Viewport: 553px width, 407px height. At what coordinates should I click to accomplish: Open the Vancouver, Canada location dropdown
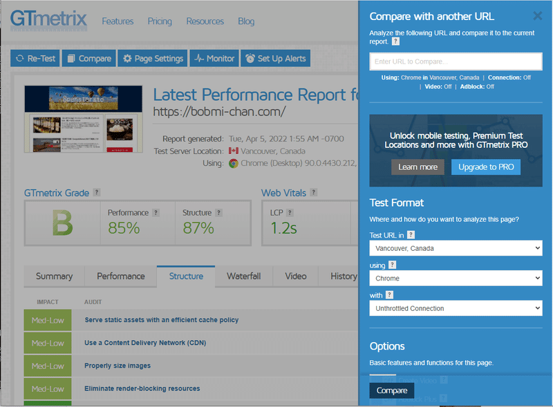coord(456,248)
